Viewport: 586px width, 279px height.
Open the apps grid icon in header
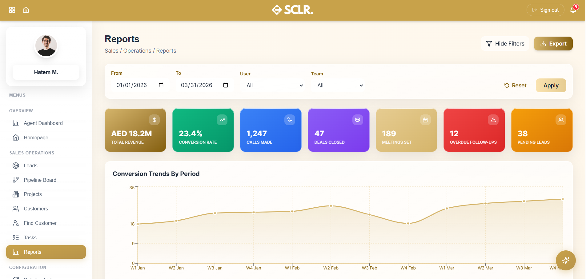12,10
